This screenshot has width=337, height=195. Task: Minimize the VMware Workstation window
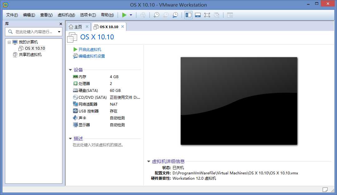tap(308, 4)
